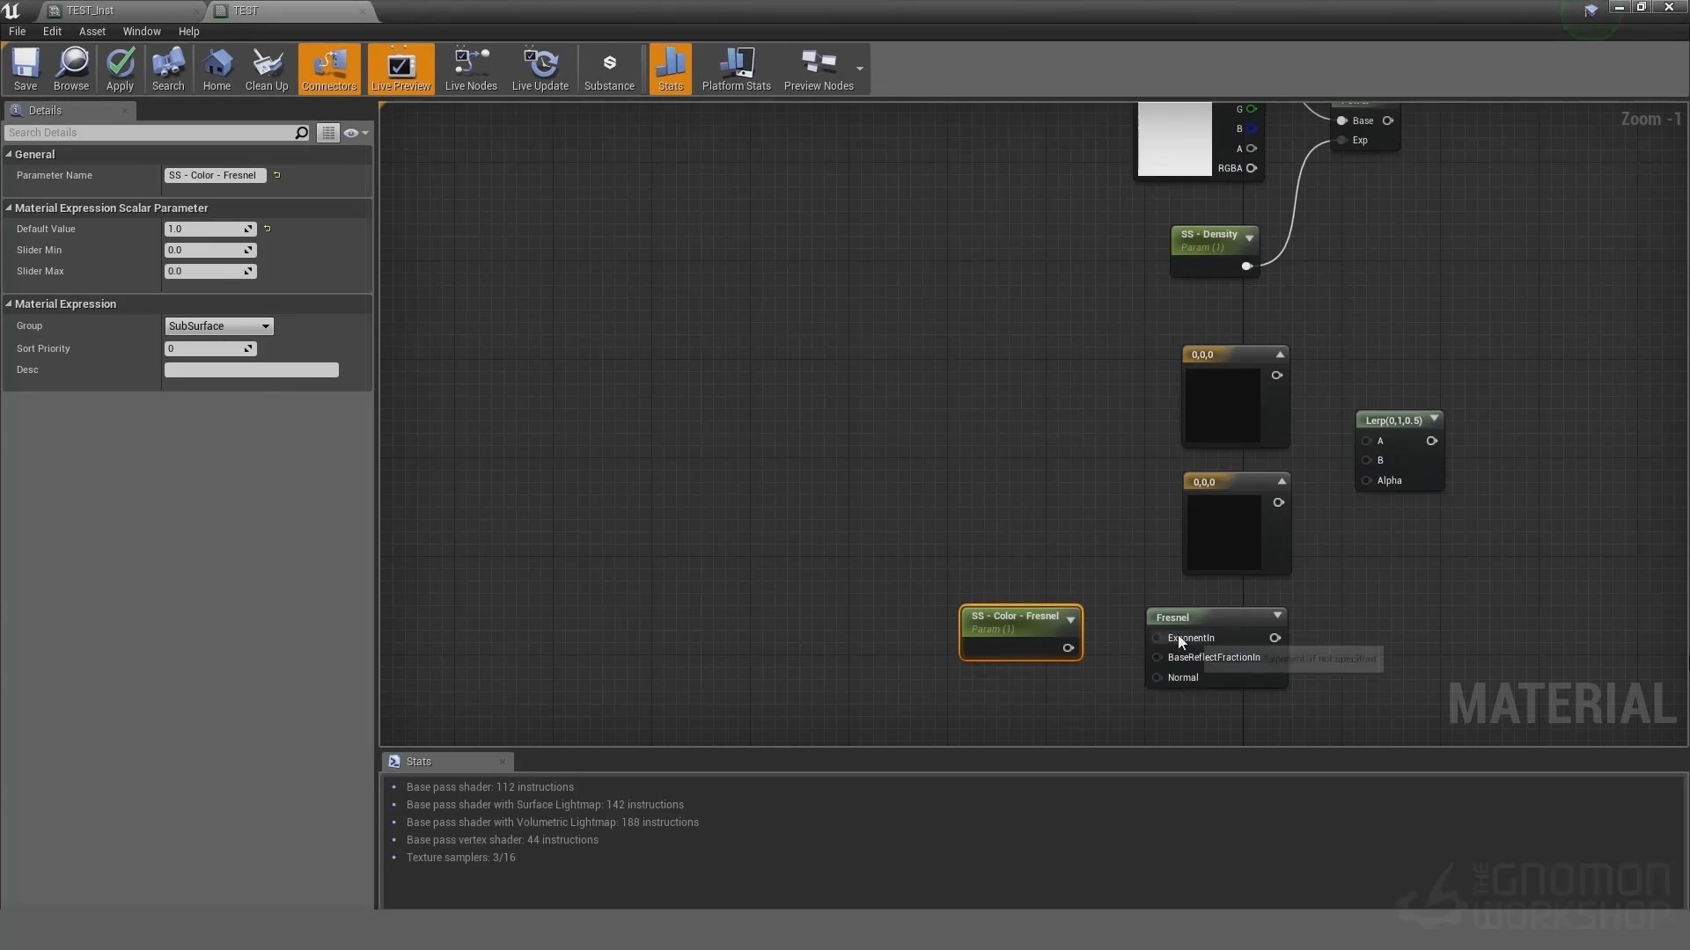Collapse the Material Expression Scalar Parameter section

tap(9, 208)
